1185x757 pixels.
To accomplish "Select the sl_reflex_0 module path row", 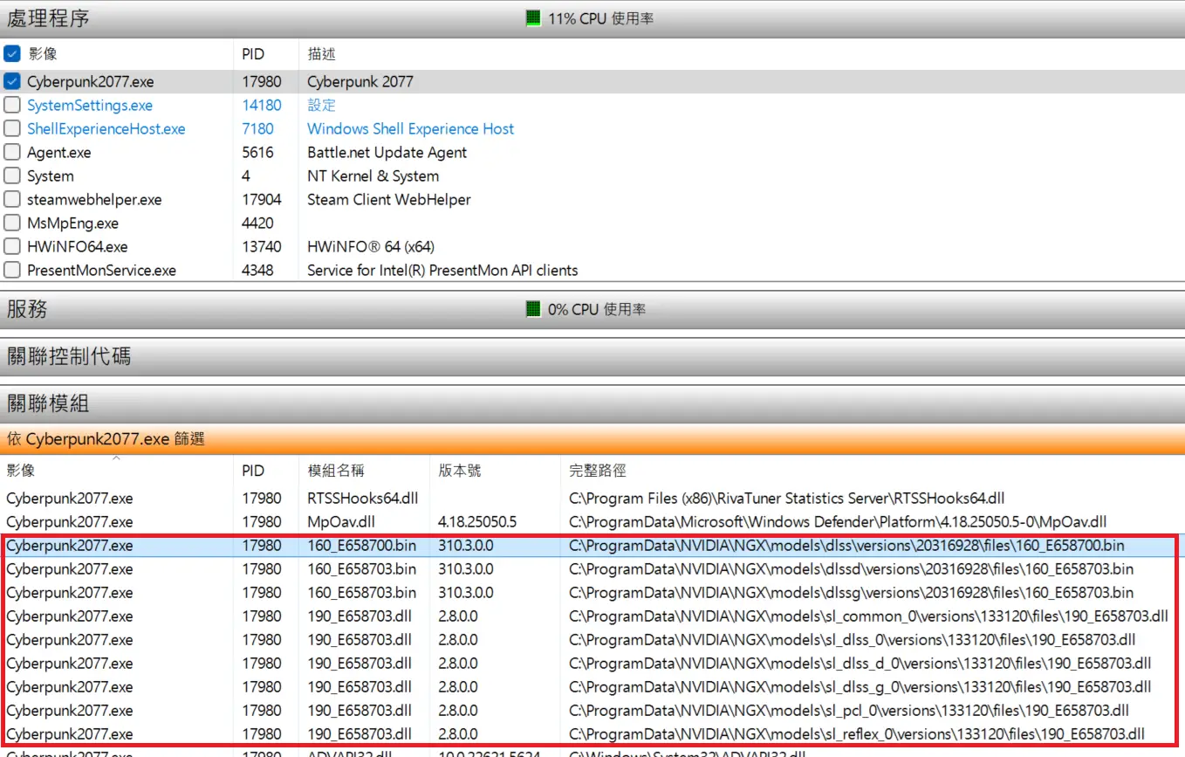I will click(x=855, y=734).
